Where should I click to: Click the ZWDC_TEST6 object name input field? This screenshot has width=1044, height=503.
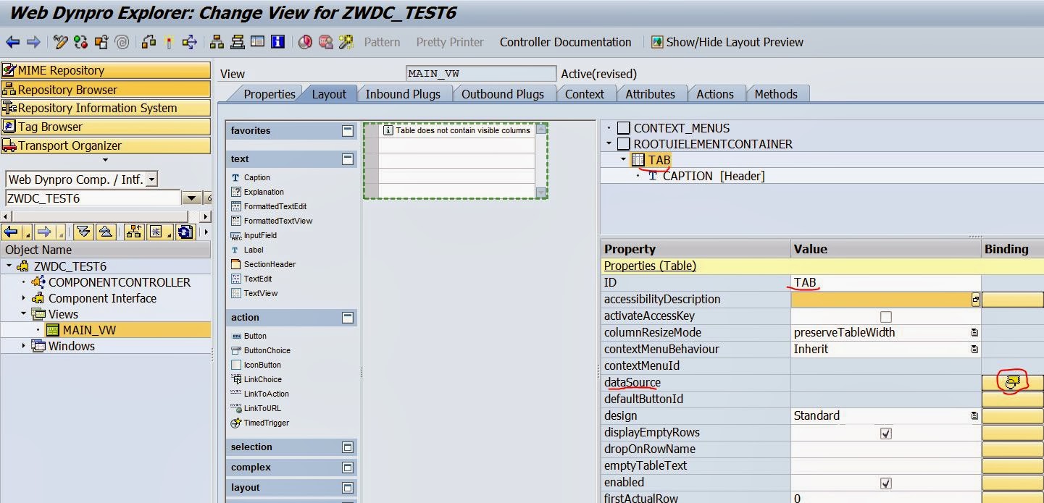click(x=93, y=198)
